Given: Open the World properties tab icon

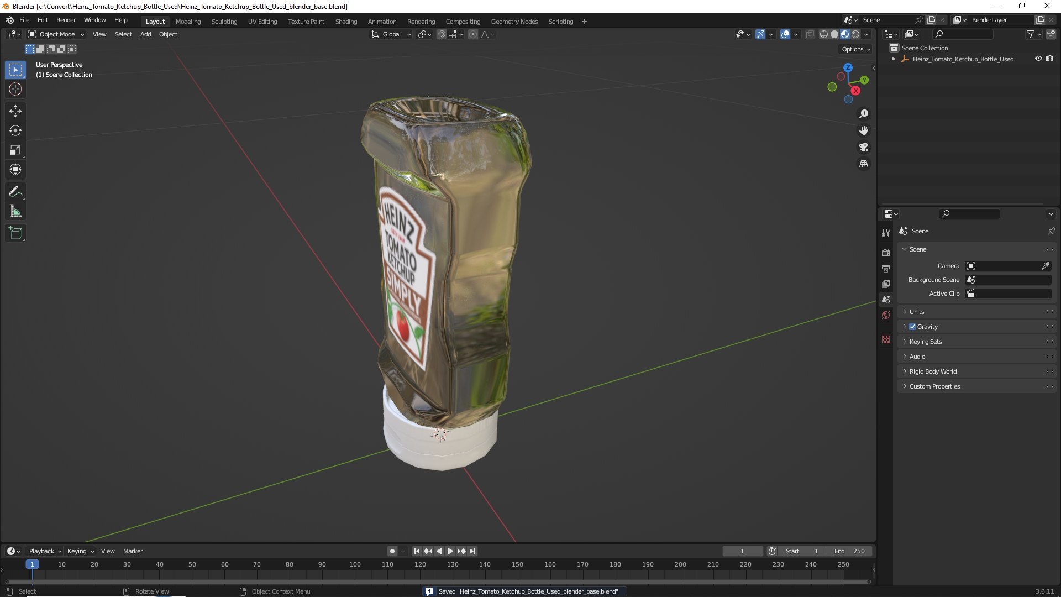Looking at the screenshot, I should tap(886, 315).
